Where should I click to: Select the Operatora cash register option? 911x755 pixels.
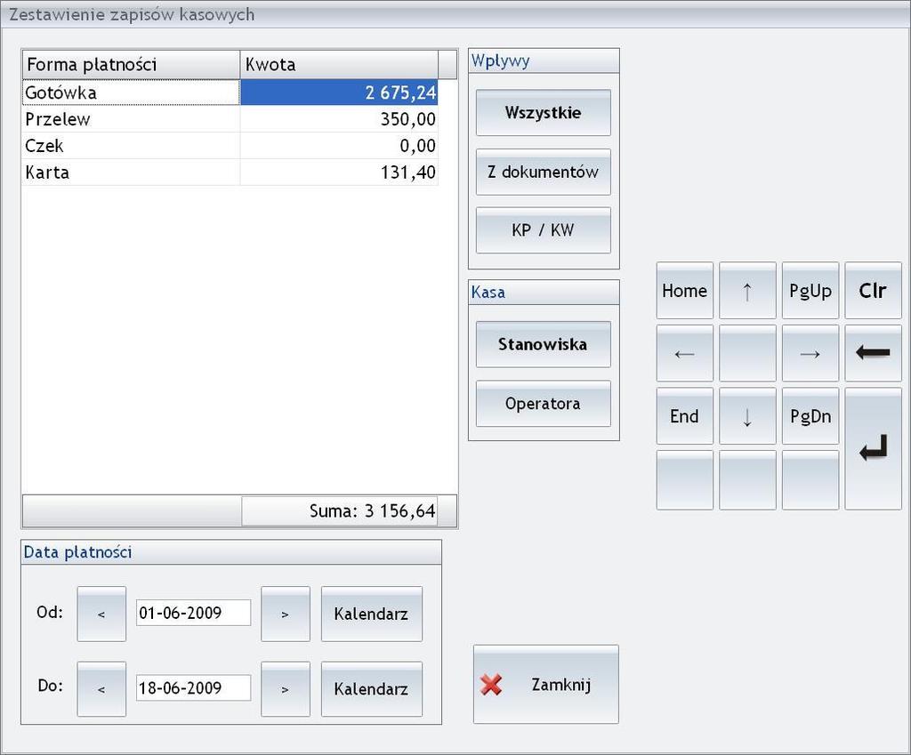544,404
